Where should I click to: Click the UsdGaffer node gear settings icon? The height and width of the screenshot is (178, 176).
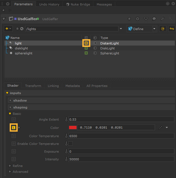[138, 19]
